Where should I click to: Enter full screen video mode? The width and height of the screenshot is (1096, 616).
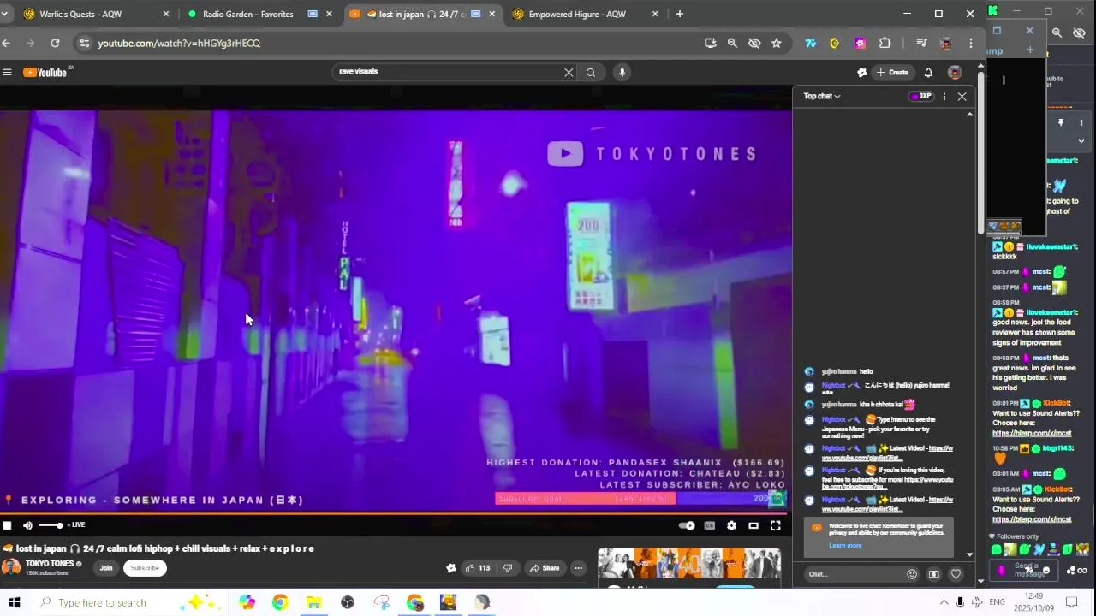776,525
